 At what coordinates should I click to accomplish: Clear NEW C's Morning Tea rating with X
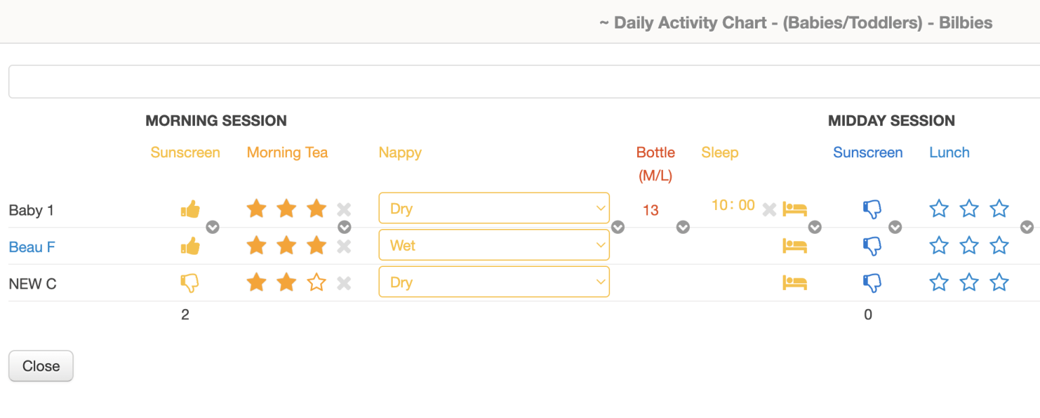tap(344, 283)
